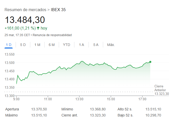
Task: Click the current price 13.484,30
Action: point(25,20)
